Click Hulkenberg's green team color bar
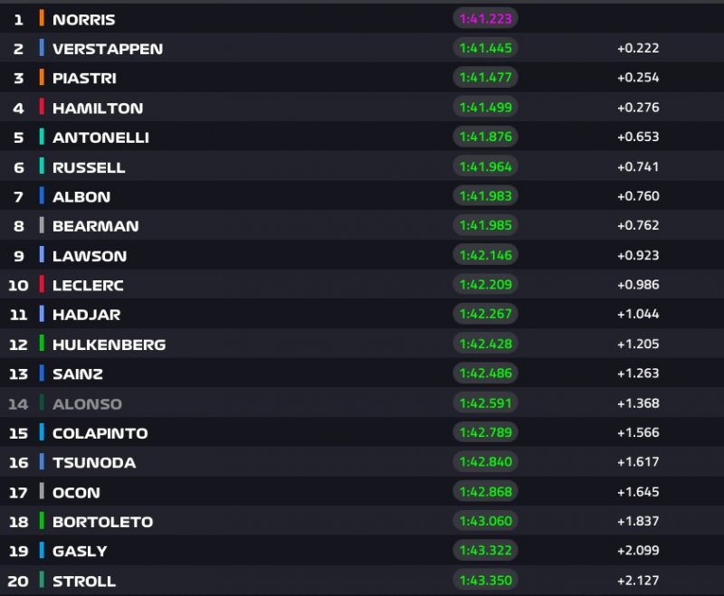This screenshot has width=724, height=596. coord(42,344)
